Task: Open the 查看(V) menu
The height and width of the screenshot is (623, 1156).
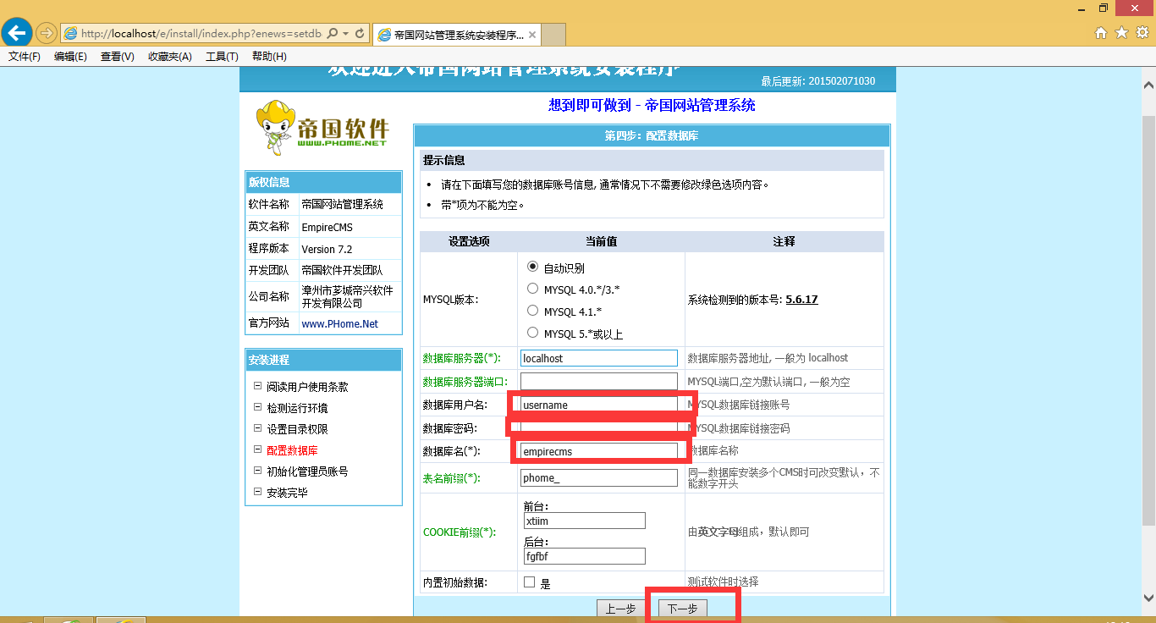Action: 118,57
